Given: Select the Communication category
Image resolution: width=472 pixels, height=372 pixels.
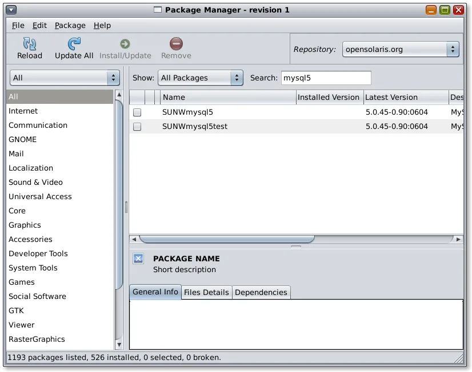Looking at the screenshot, I should [x=59, y=126].
